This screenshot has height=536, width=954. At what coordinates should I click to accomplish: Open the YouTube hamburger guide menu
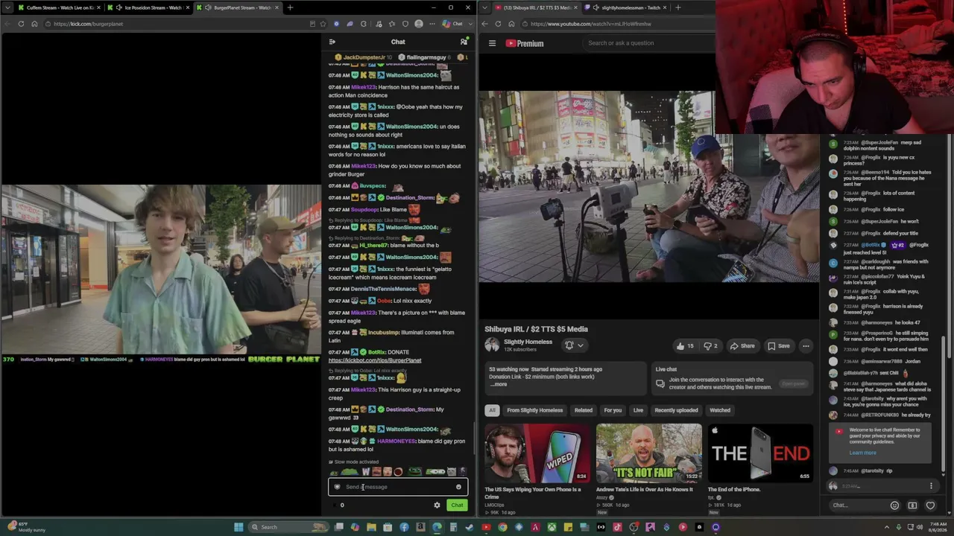492,43
